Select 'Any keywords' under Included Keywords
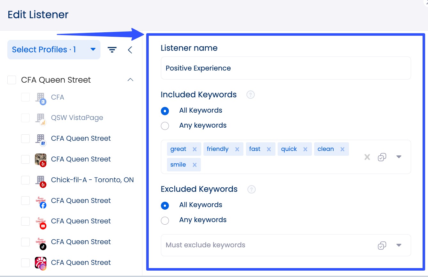 pos(165,126)
